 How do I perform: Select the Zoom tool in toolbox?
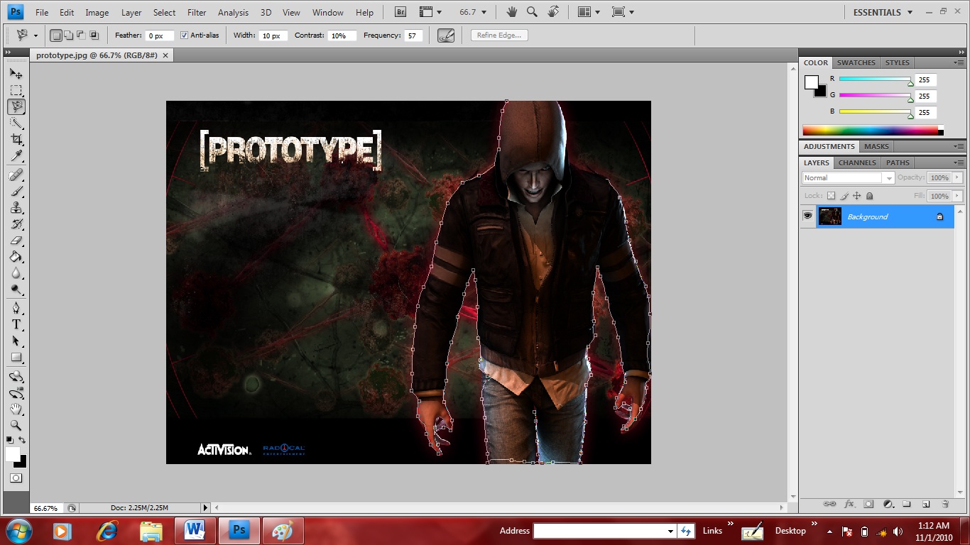[16, 426]
